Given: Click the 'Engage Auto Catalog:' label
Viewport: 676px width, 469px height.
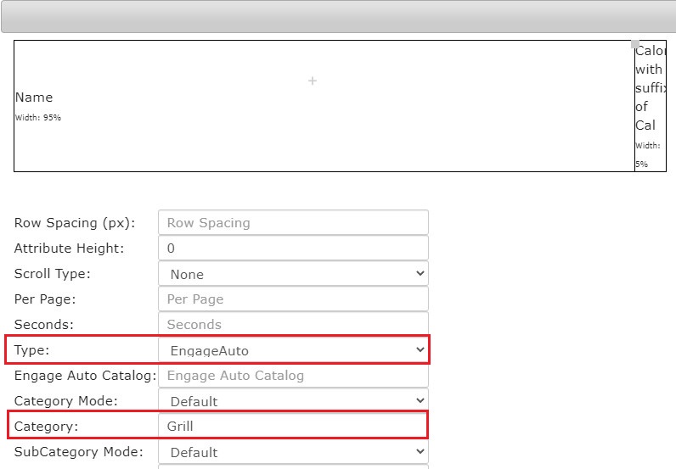Looking at the screenshot, I should coord(86,376).
